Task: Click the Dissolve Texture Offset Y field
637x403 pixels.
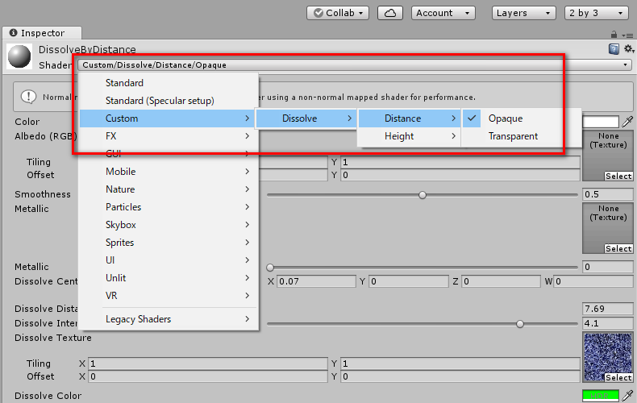Action: click(x=460, y=376)
